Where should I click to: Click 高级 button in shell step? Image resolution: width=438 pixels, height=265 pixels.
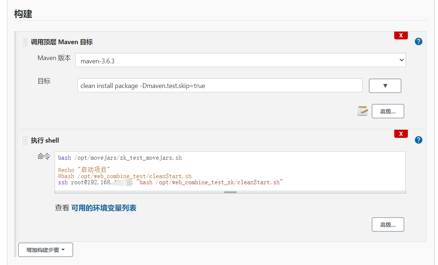pyautogui.click(x=388, y=224)
